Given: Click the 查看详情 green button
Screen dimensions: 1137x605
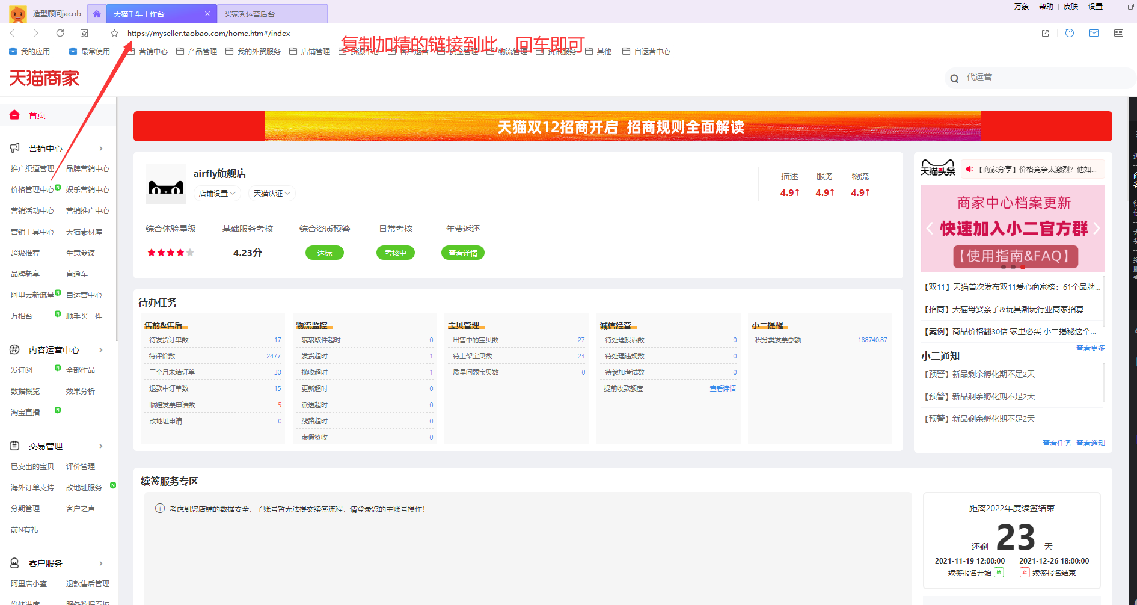Looking at the screenshot, I should tap(463, 253).
